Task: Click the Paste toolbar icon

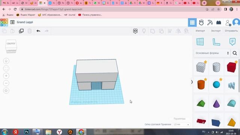Action: coord(12,31)
